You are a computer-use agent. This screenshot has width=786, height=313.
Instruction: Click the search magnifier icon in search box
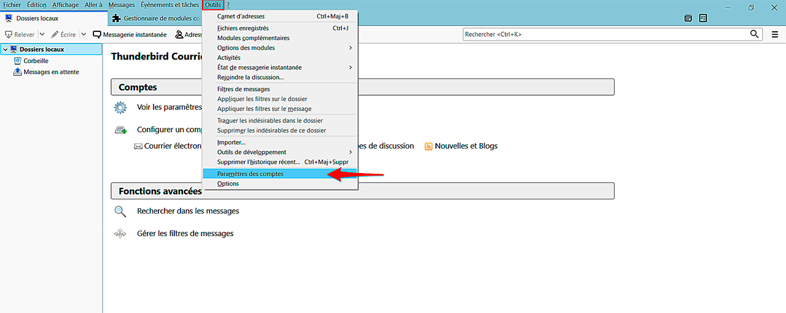coord(755,34)
